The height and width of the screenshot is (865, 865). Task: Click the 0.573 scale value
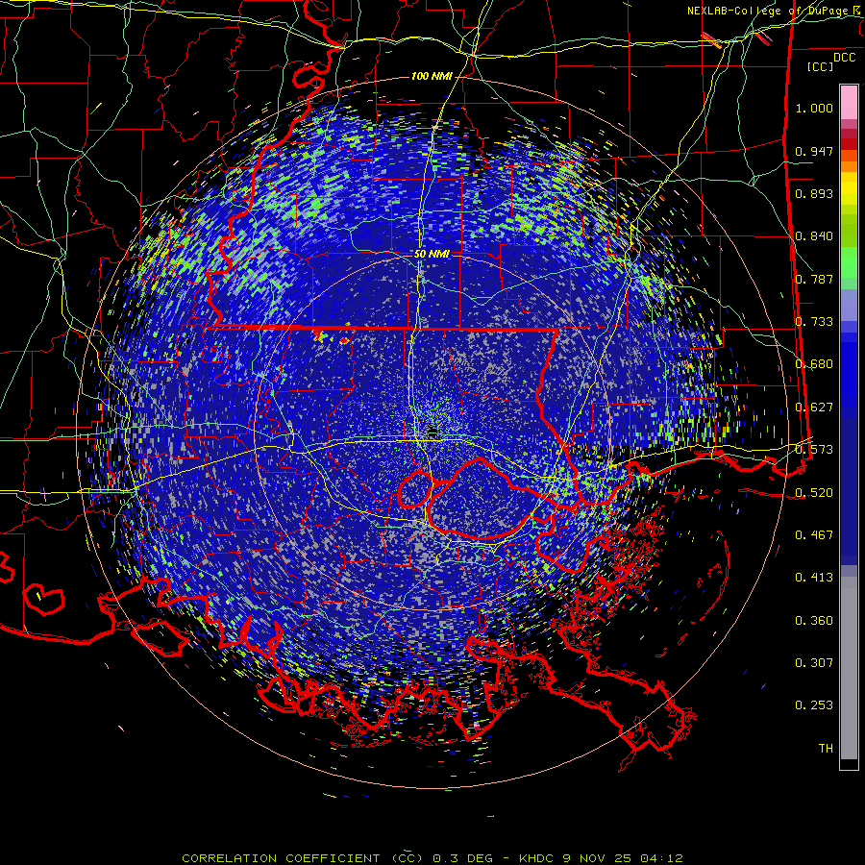814,450
